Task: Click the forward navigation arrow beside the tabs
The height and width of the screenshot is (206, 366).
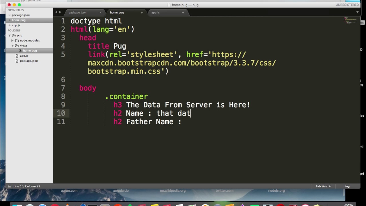Action: coord(60,12)
